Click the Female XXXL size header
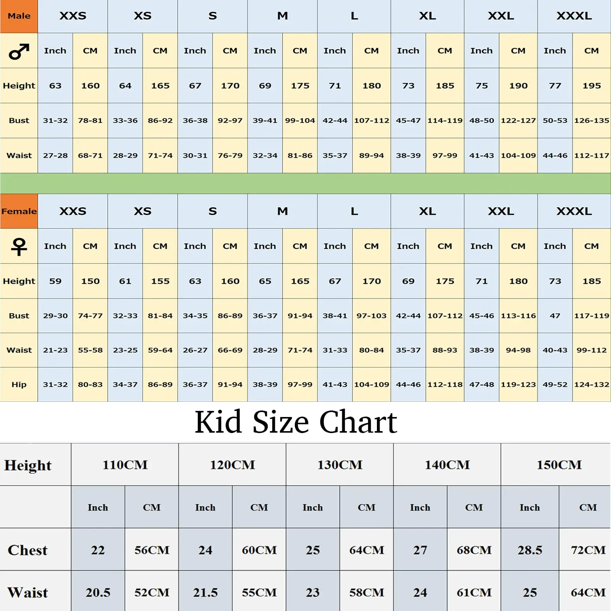The width and height of the screenshot is (611, 611). coord(574,211)
